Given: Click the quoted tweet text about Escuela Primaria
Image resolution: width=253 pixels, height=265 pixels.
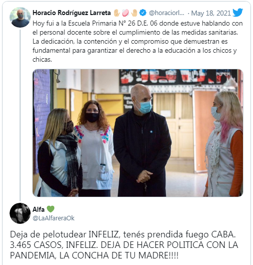Looking at the screenshot, I should tap(138, 41).
